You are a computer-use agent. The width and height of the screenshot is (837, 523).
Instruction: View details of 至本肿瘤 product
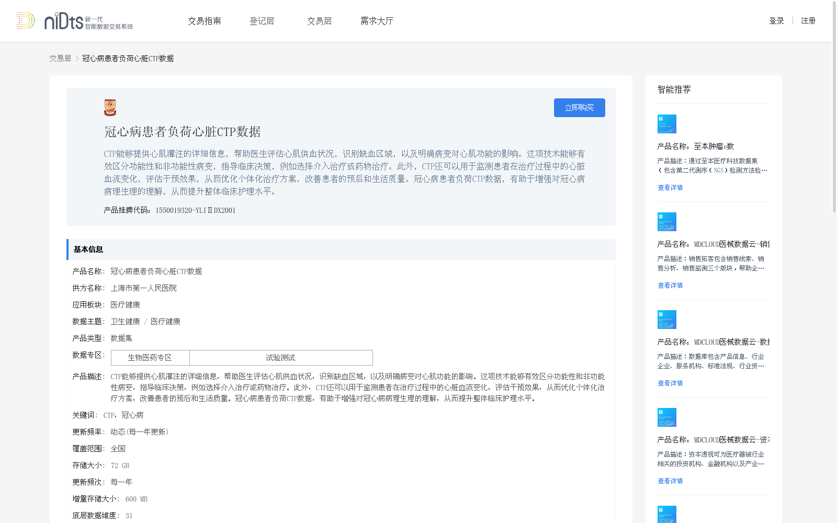670,188
